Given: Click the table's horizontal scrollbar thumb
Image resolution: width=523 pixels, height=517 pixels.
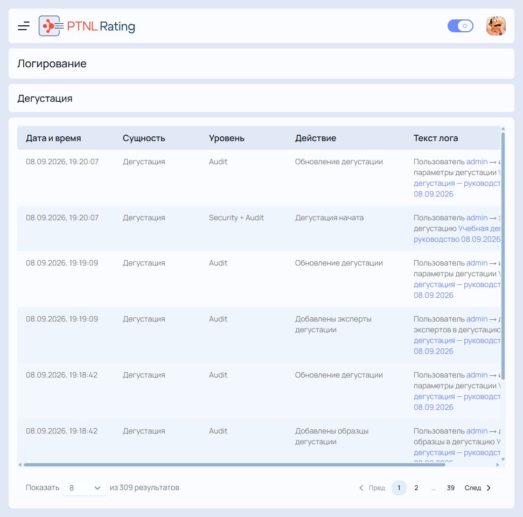Looking at the screenshot, I should pos(234,465).
